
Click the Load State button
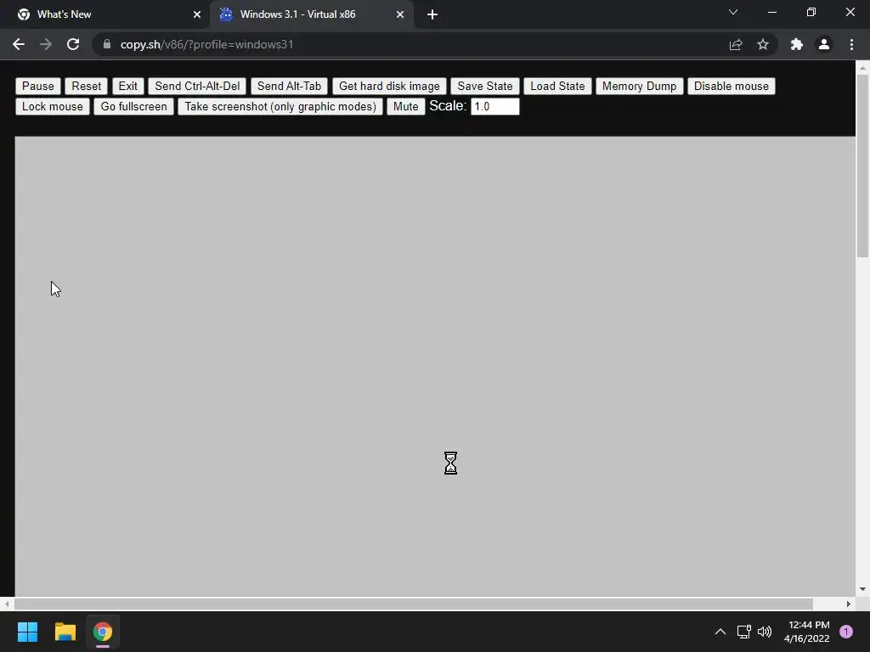(x=557, y=86)
